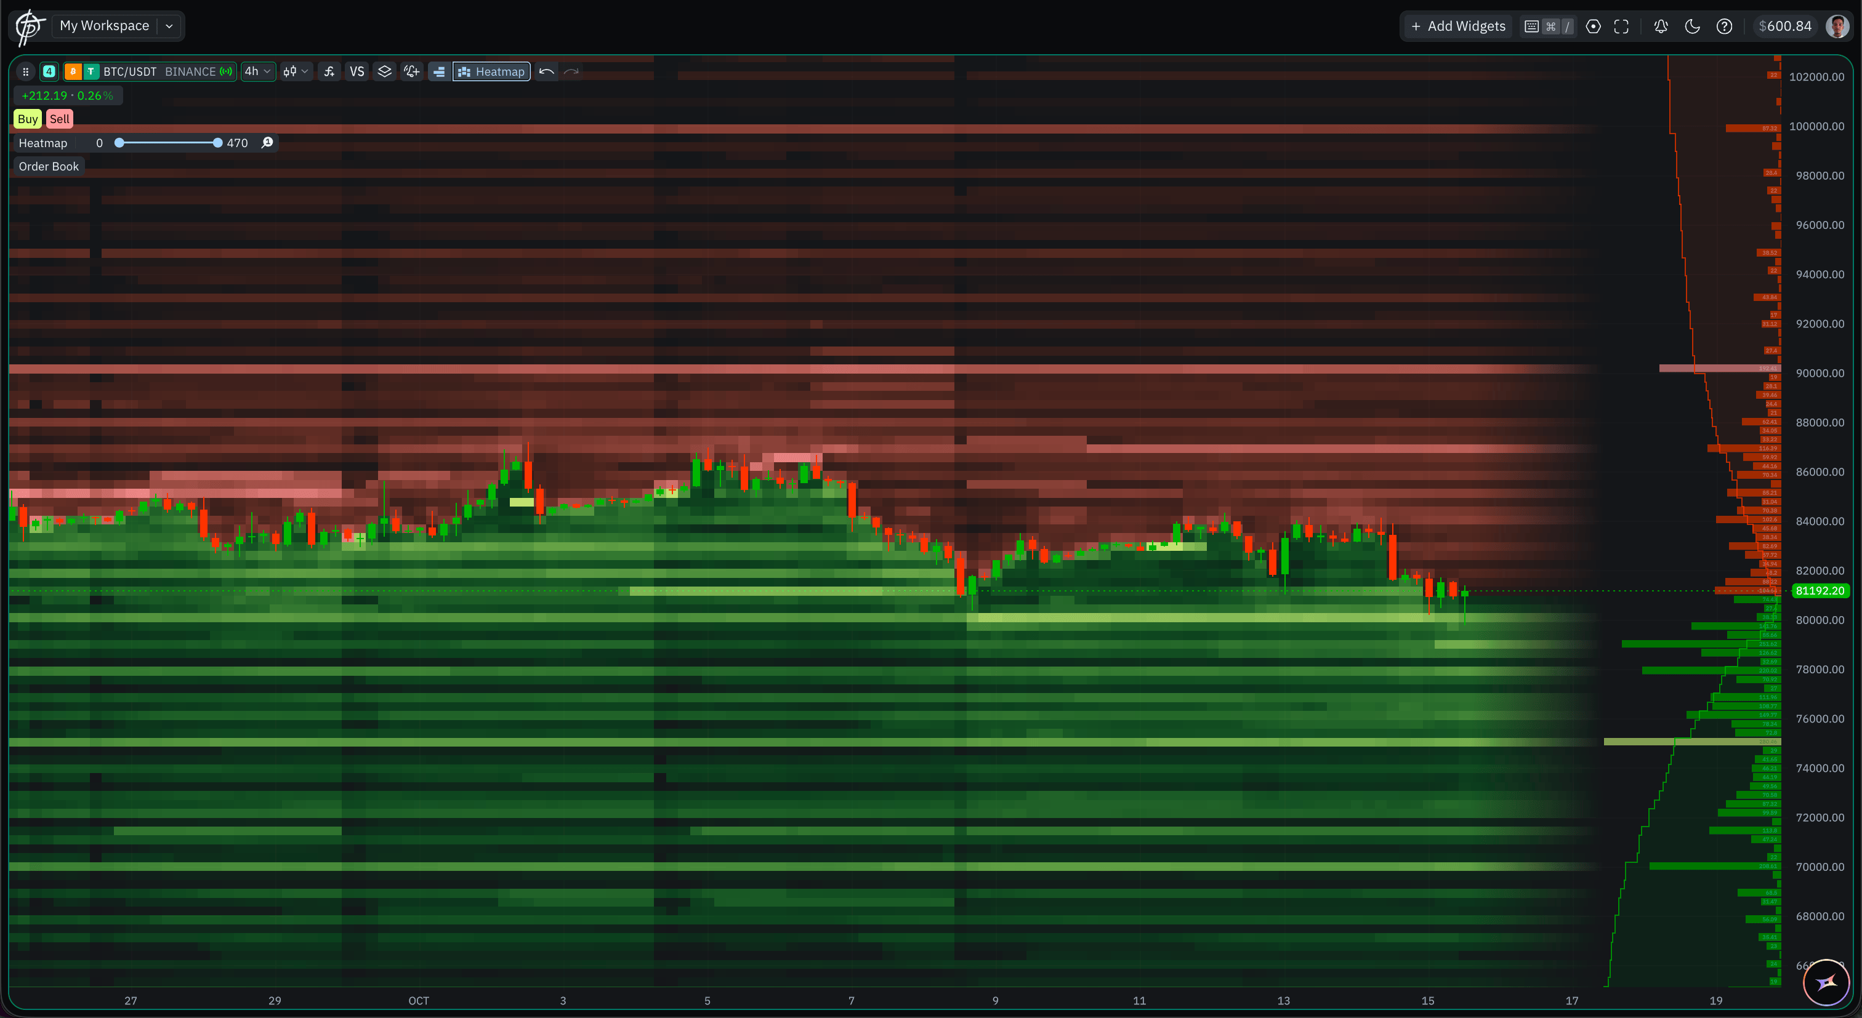Click the widget link group number 4 badge
This screenshot has height=1018, width=1862.
[x=49, y=71]
